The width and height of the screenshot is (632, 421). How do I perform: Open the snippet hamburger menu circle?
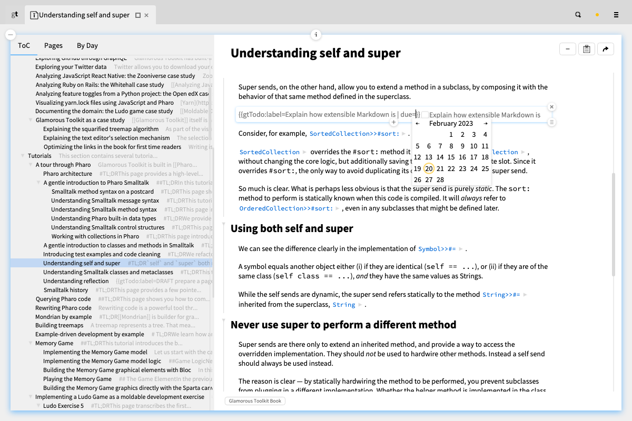[x=551, y=122]
